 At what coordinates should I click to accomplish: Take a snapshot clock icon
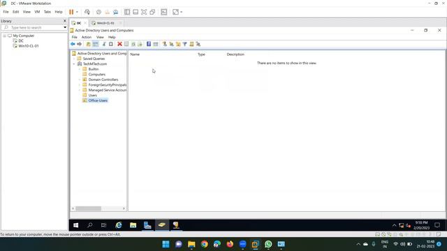98,12
